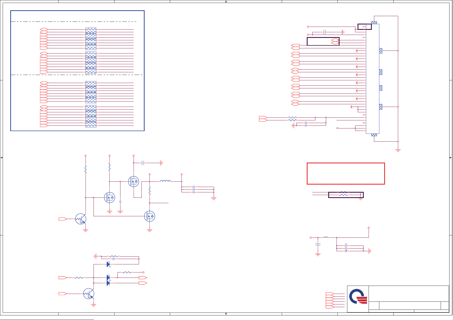This screenshot has width=453, height=320.
Task: Select the large blue connector body
Action: pos(373,79)
